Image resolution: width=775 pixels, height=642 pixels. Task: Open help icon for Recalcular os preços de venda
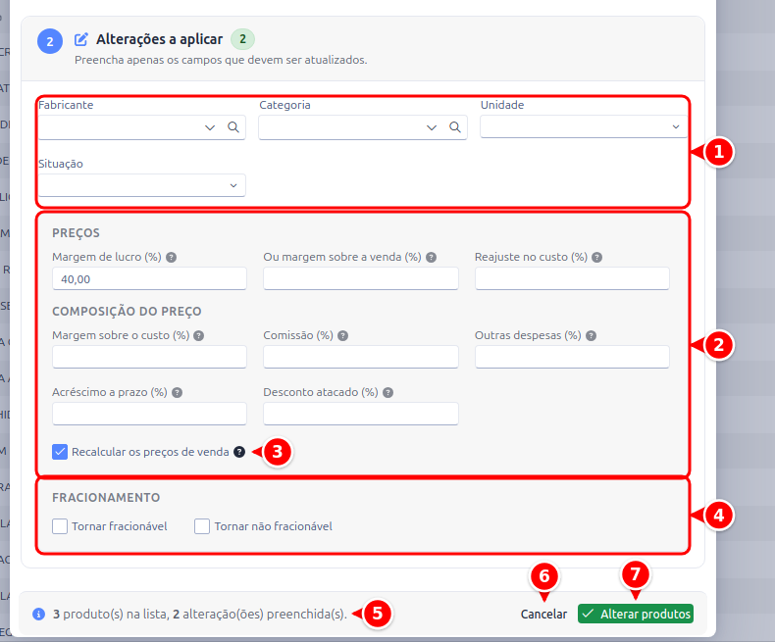point(239,452)
